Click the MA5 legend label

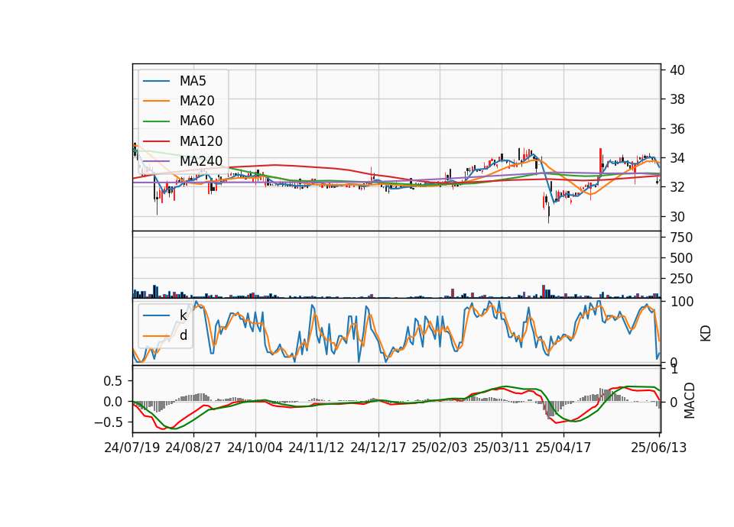point(193,81)
